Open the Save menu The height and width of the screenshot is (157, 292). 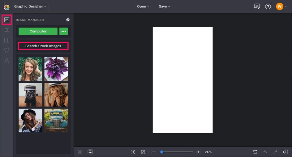pyautogui.click(x=164, y=6)
